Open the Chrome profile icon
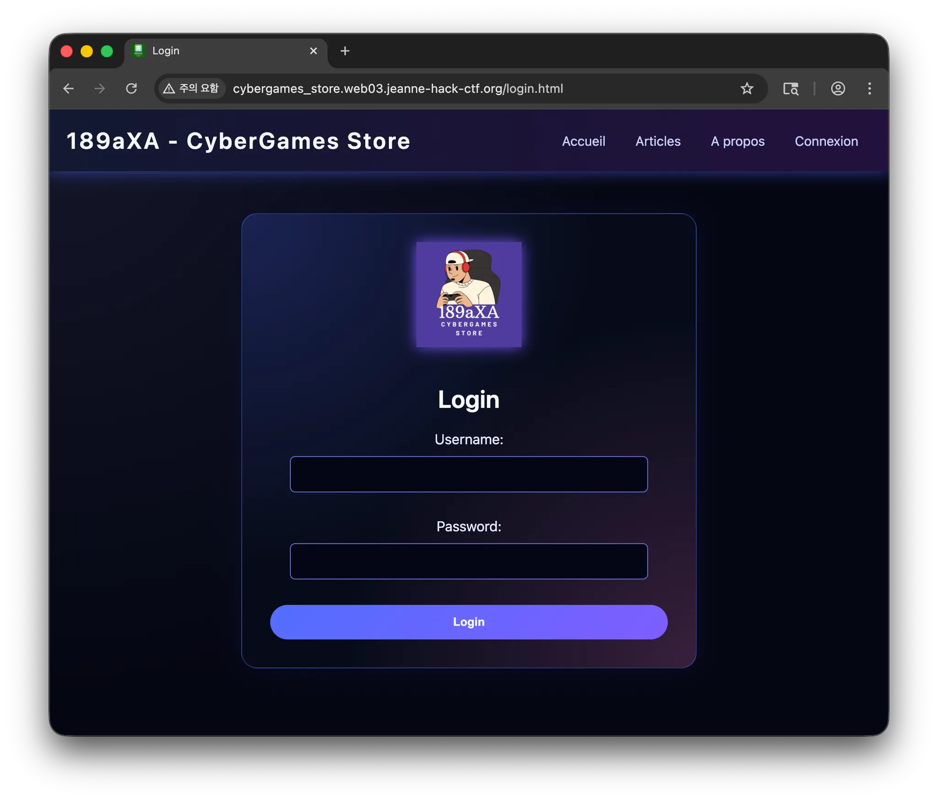 tap(838, 88)
